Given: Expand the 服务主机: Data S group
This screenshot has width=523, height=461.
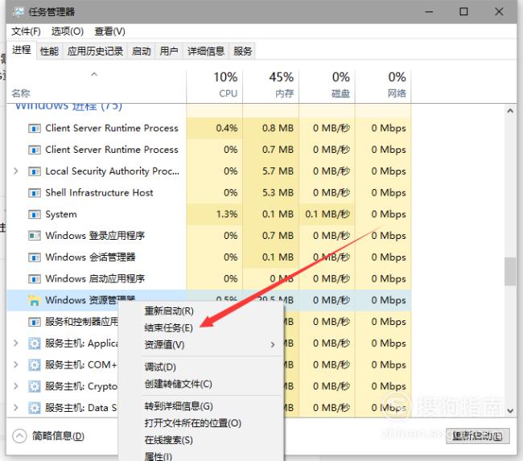Looking at the screenshot, I should 15,408.
